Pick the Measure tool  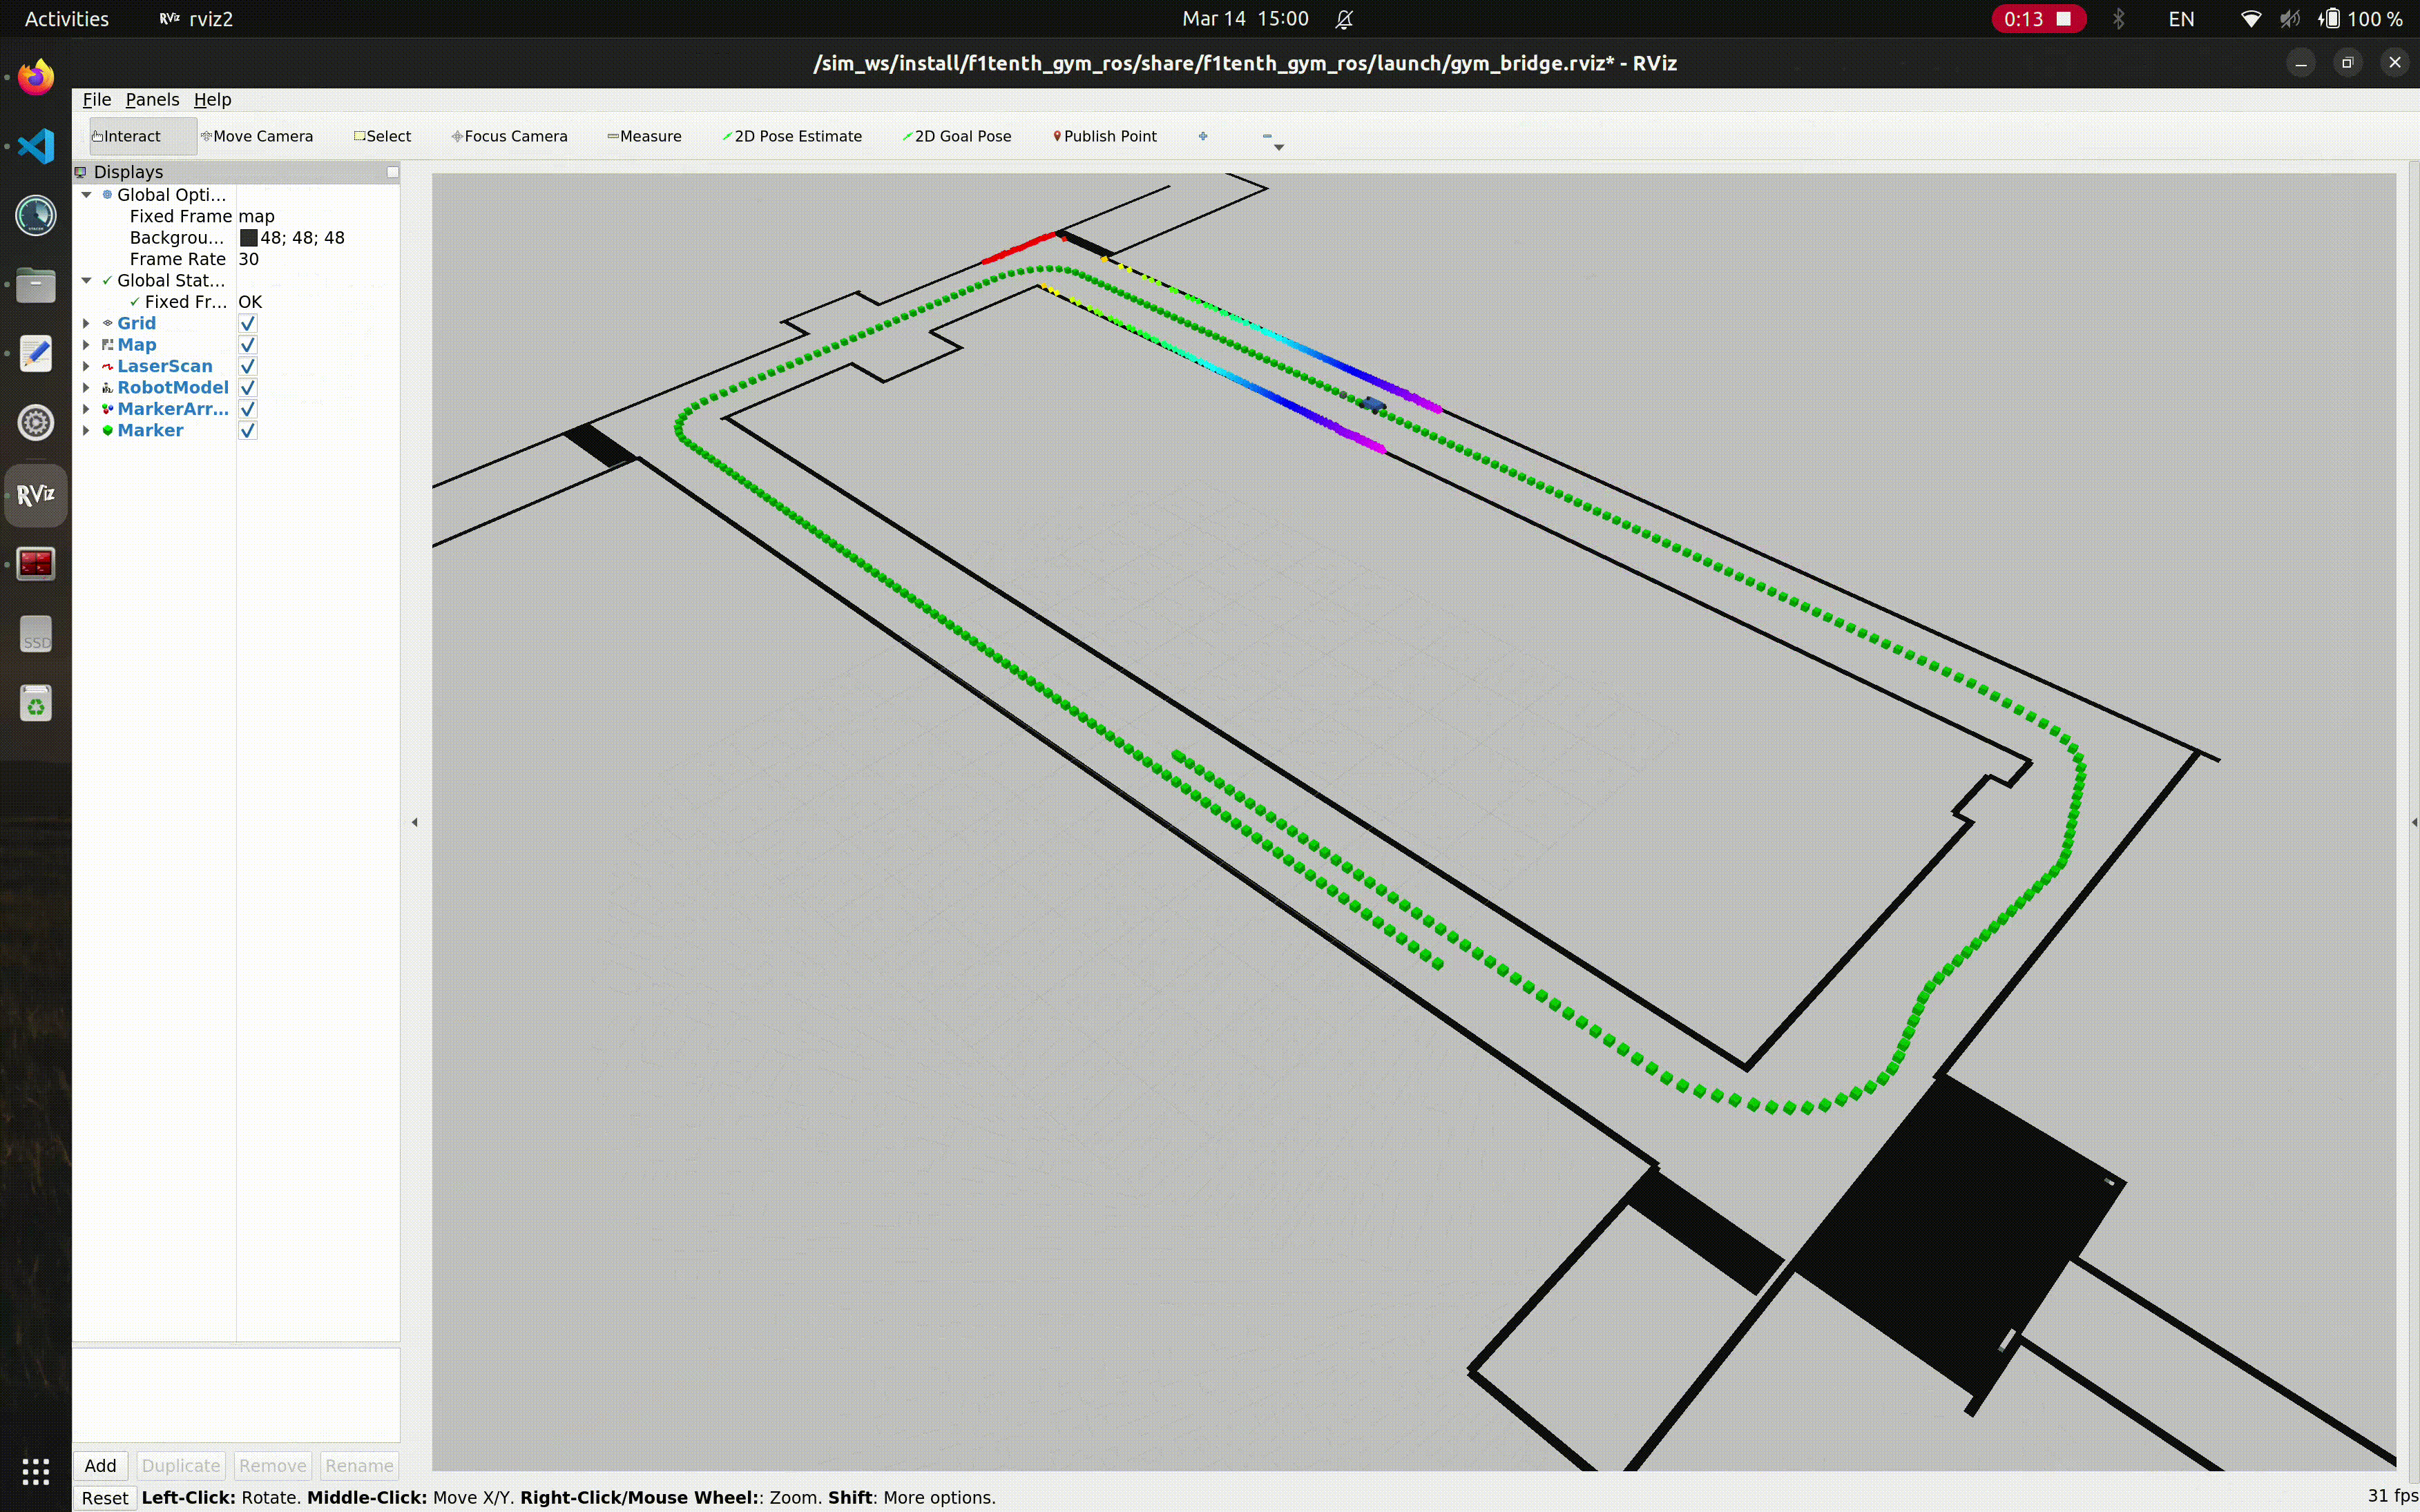point(645,136)
